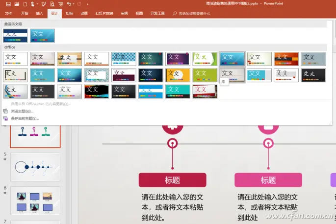Select the 文件 menu tab

click(8, 13)
